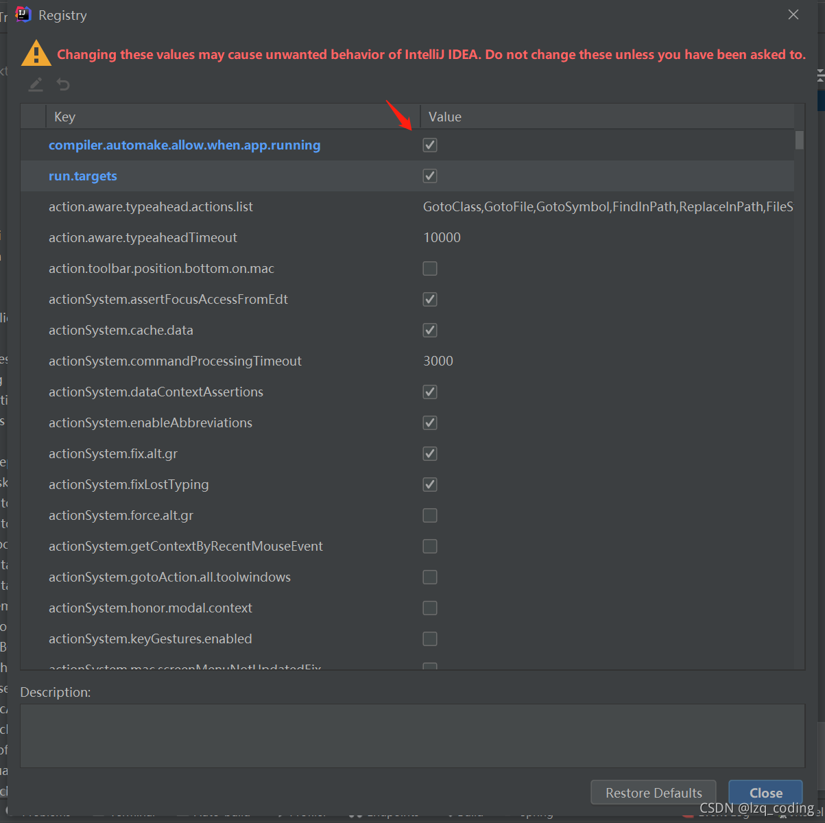
Task: Enable action.toolbar.position.bottom.on.mac checkbox
Action: point(430,269)
